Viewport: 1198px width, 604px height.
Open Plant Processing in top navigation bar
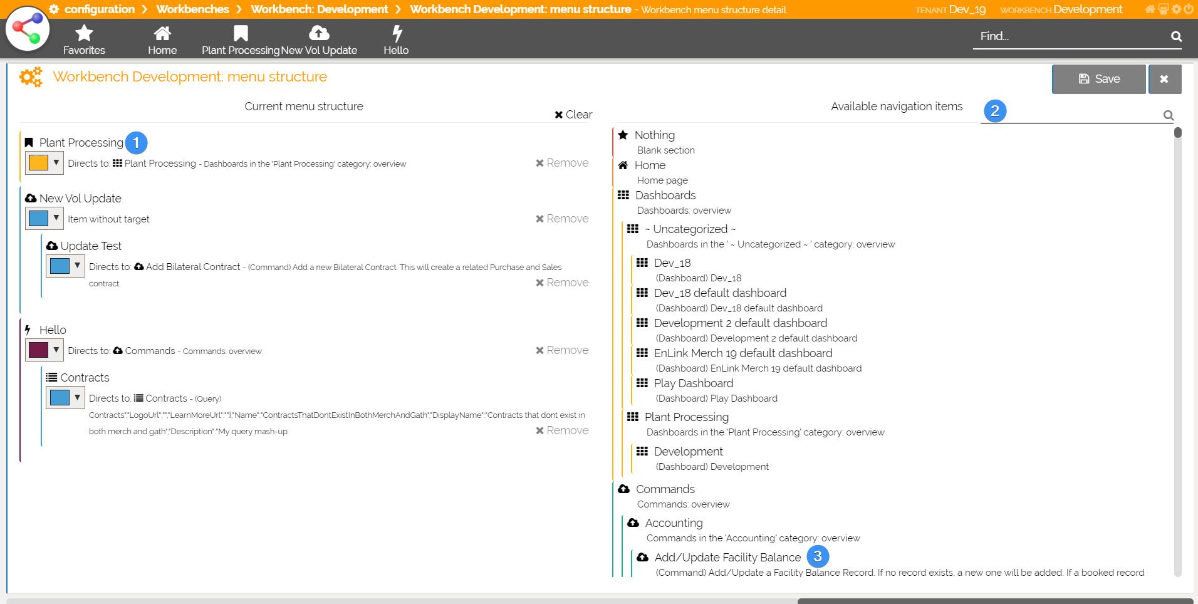[241, 39]
